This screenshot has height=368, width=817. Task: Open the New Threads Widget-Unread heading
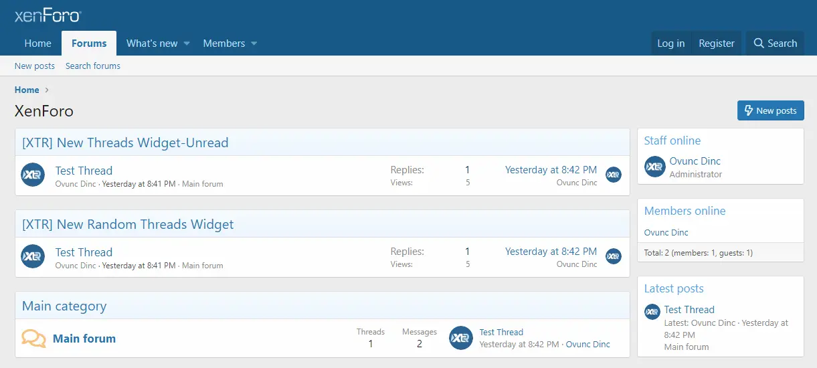pos(125,143)
